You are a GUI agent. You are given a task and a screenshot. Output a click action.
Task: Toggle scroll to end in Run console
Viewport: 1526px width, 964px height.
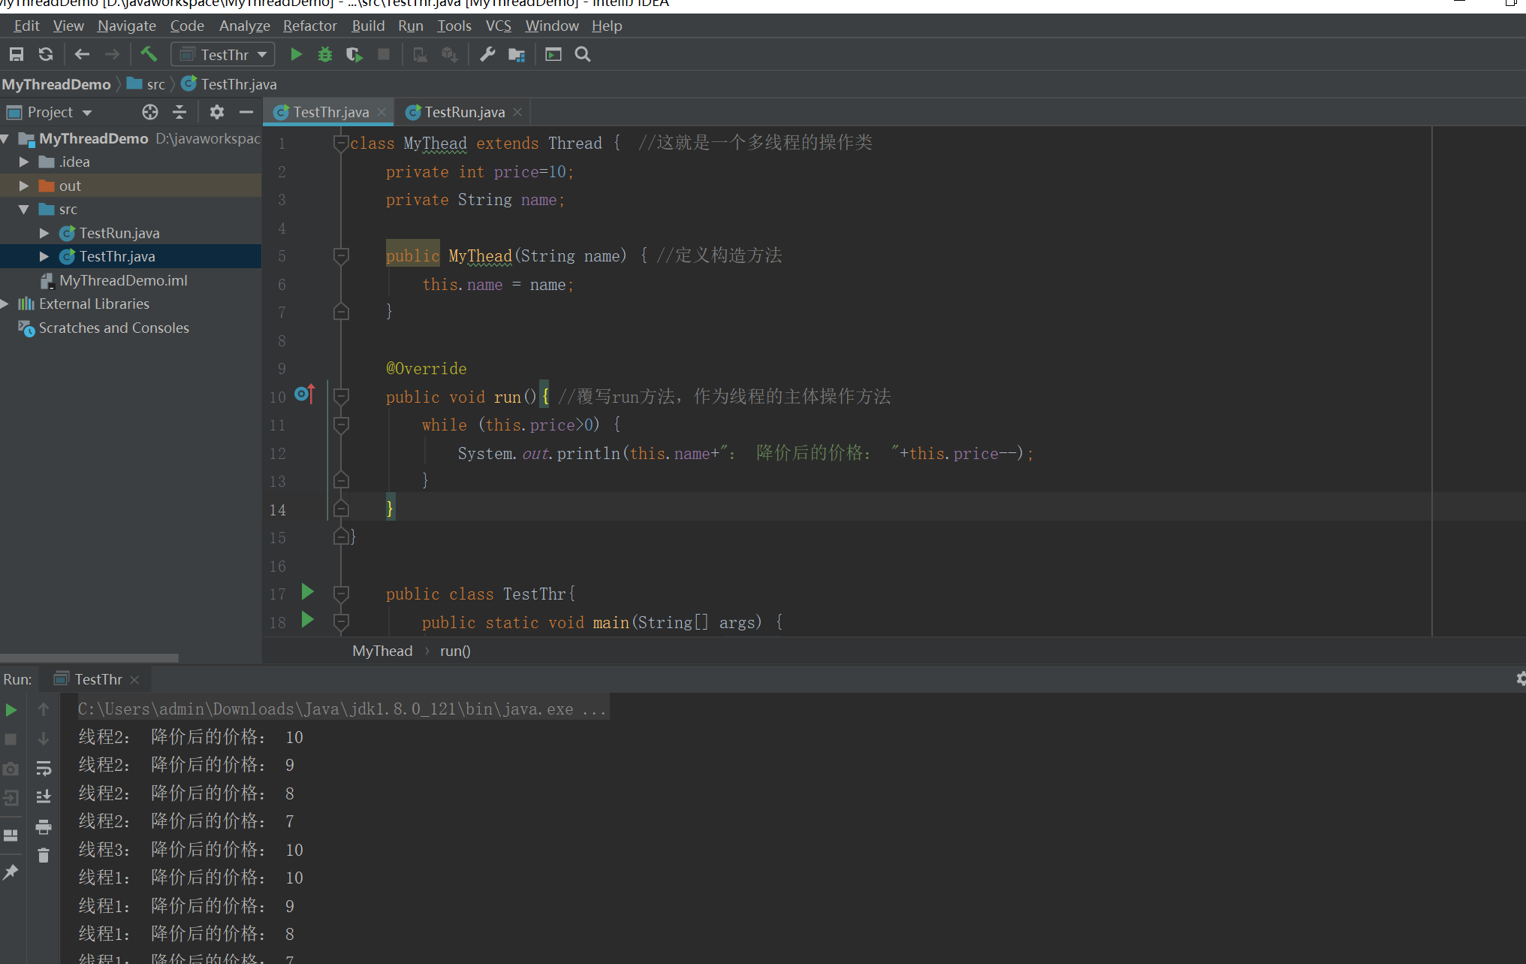[x=44, y=796]
